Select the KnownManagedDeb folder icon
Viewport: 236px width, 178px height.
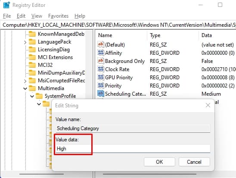click(32, 34)
